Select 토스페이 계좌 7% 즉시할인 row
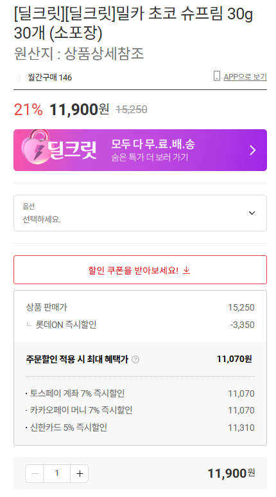This screenshot has width=276, height=497. click(x=140, y=393)
